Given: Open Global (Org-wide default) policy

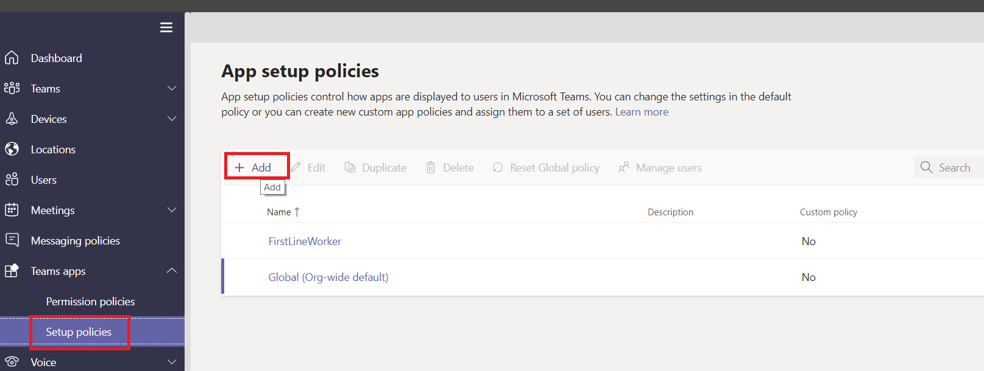Looking at the screenshot, I should tap(328, 277).
